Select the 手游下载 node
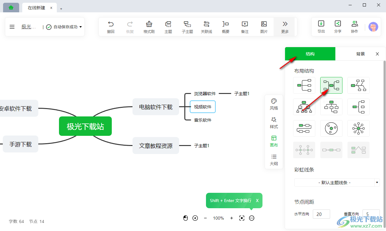The width and height of the screenshot is (386, 231). [x=20, y=144]
